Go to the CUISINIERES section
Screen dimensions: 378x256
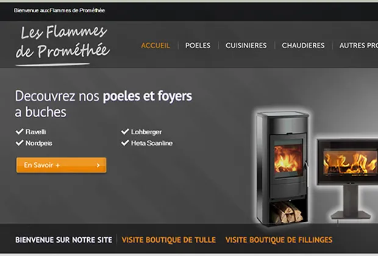click(x=246, y=45)
